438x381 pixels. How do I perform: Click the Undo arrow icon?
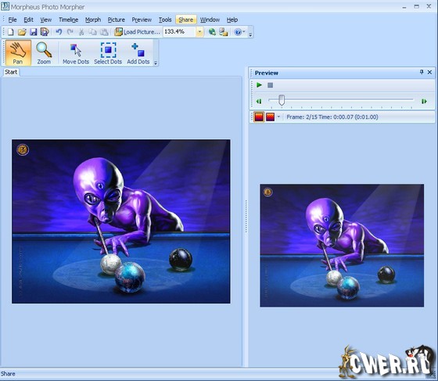(59, 32)
